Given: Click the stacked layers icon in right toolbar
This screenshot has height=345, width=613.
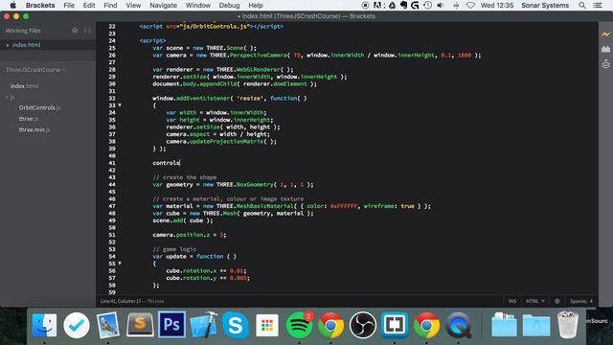Looking at the screenshot, I should [605, 64].
